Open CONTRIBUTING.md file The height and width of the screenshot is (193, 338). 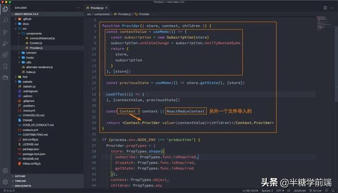tap(48, 134)
